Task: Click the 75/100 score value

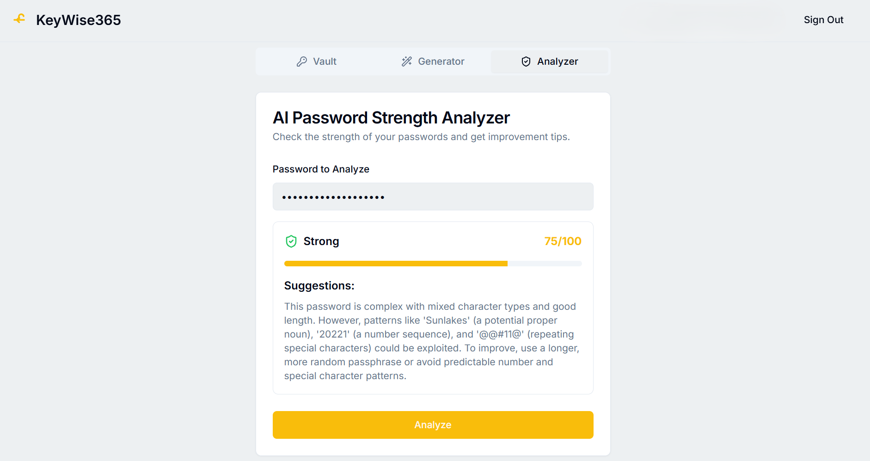Action: pos(563,241)
